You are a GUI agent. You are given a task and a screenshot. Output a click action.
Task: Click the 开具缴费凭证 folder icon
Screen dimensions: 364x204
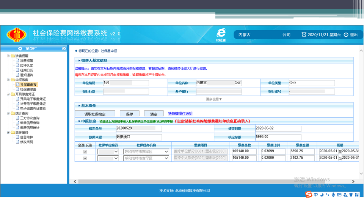(x=13, y=94)
